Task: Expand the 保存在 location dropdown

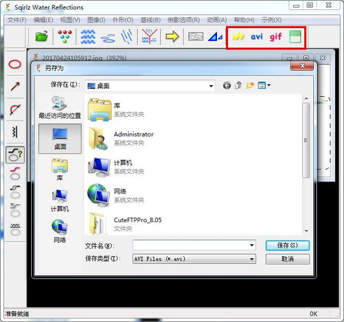Action: point(211,86)
